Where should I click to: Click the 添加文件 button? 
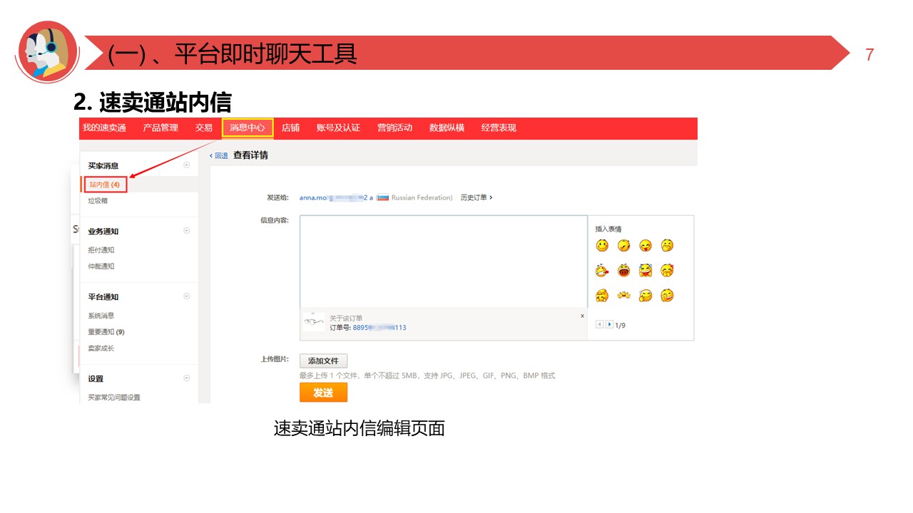click(x=323, y=361)
